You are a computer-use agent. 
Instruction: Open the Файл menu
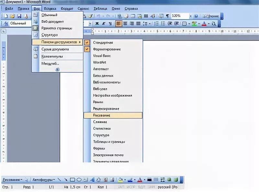[x=9, y=9]
